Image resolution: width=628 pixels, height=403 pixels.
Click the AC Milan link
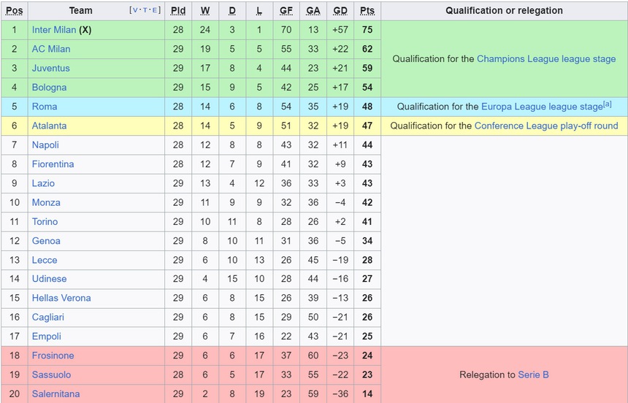(51, 49)
